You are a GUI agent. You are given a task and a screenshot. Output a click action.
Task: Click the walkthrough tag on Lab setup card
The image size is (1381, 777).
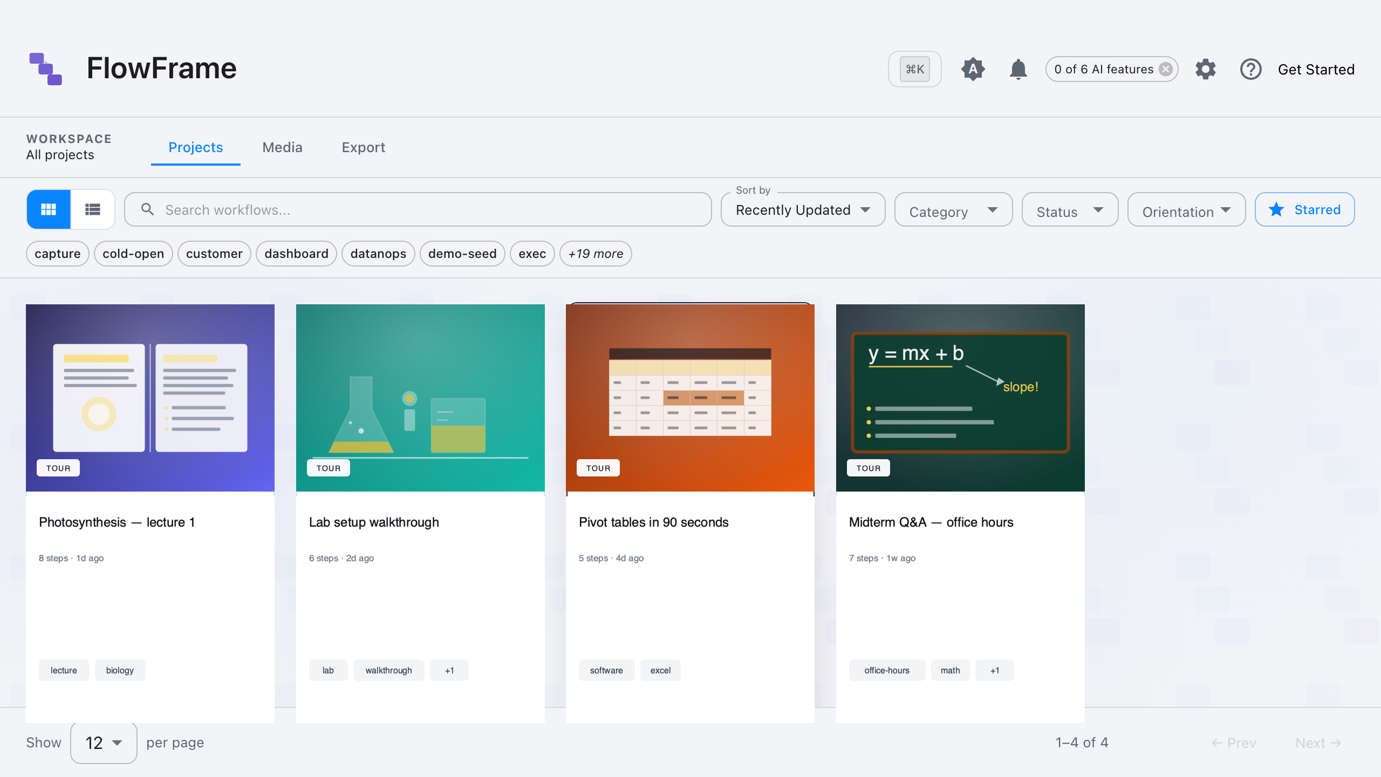point(388,670)
